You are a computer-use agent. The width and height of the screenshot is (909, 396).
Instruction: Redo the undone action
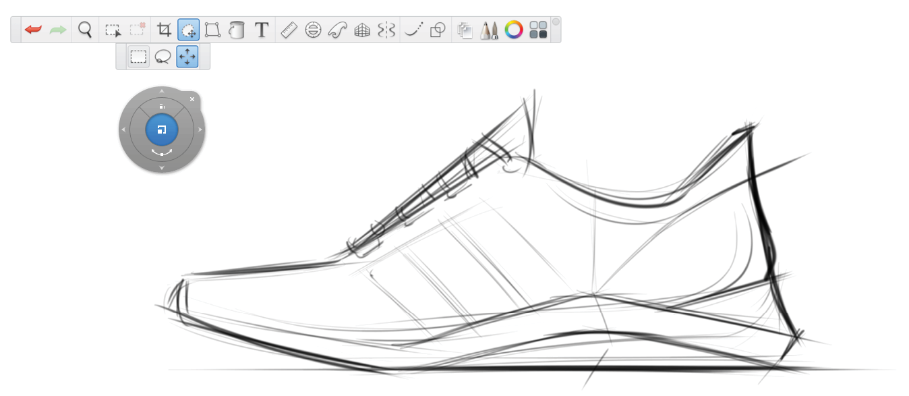pyautogui.click(x=58, y=29)
